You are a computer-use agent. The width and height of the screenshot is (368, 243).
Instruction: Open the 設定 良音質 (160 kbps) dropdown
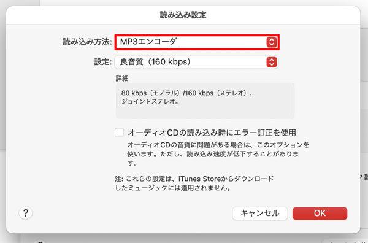196,62
